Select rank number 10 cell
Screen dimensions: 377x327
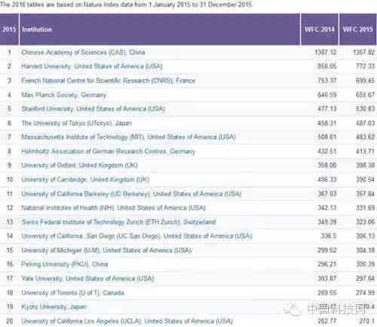tap(10, 179)
